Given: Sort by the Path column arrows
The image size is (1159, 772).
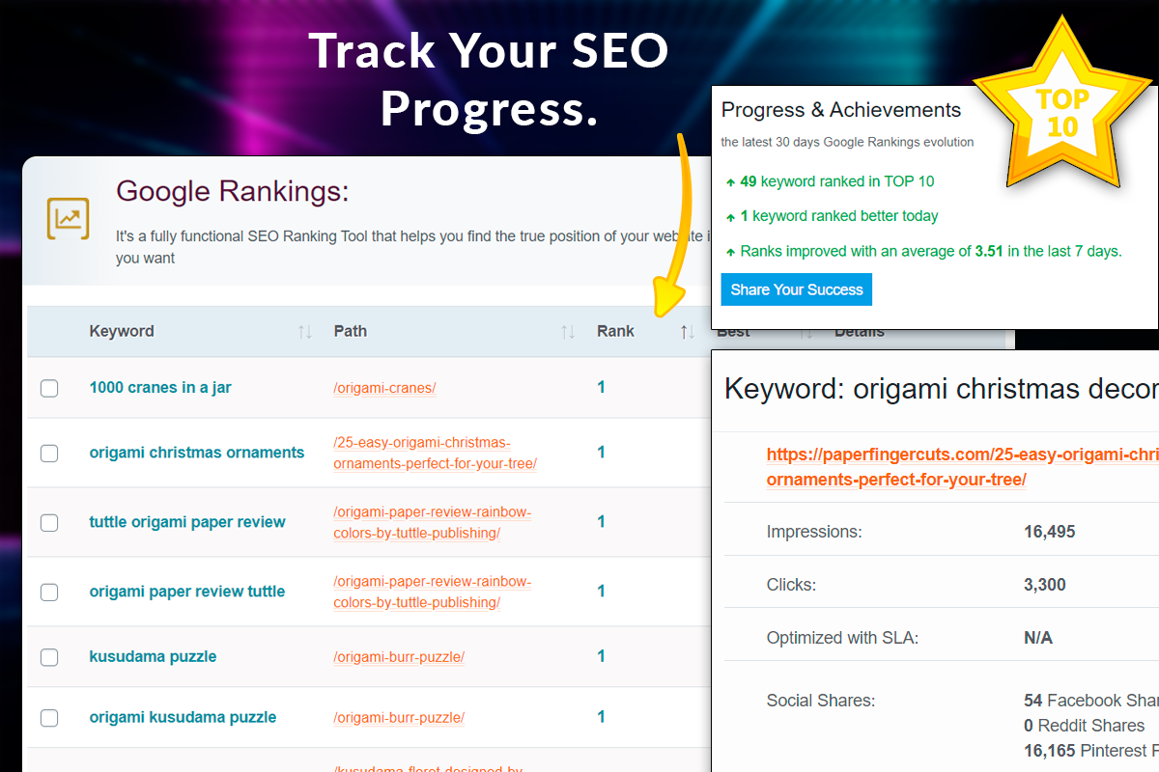Looking at the screenshot, I should (x=568, y=332).
